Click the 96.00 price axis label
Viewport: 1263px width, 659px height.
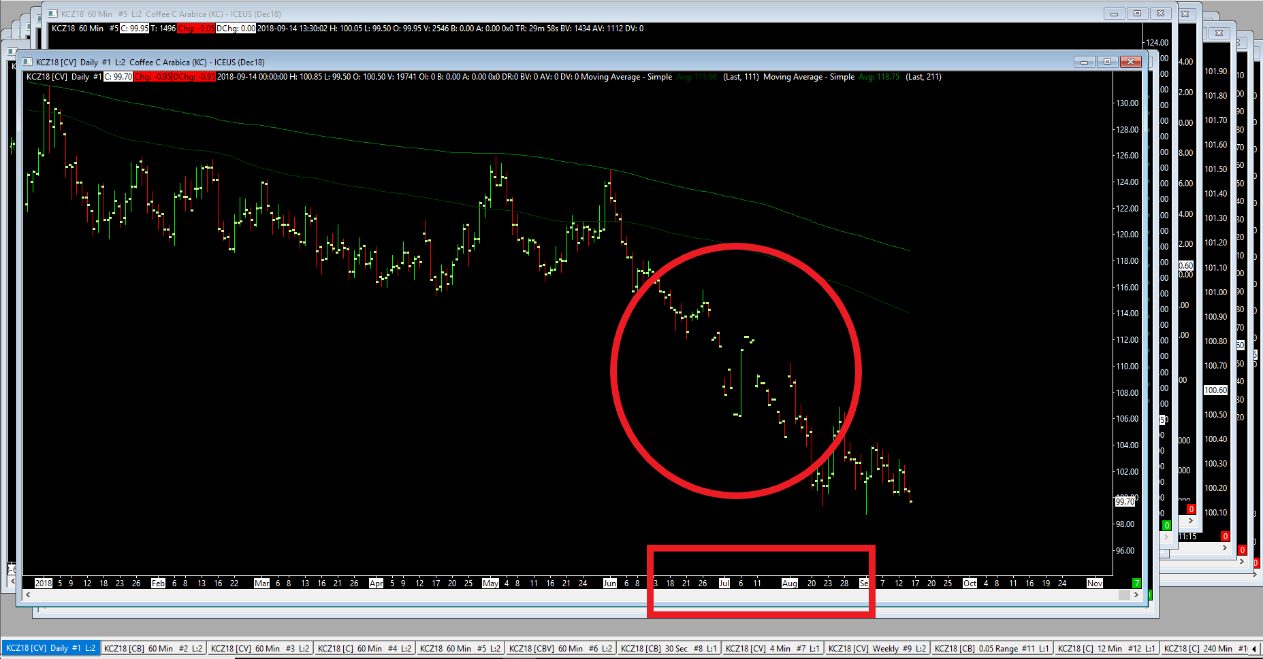point(1125,551)
